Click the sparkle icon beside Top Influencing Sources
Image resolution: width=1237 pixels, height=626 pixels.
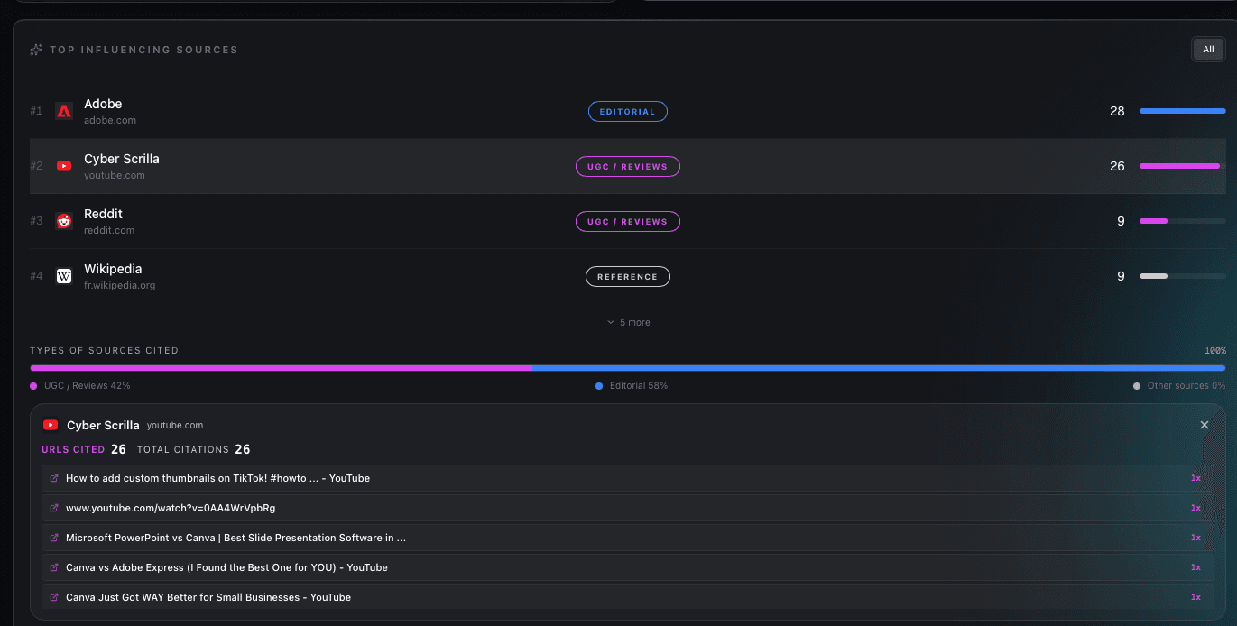click(x=36, y=50)
